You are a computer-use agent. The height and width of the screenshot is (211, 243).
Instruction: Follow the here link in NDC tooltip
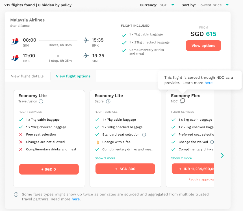pyautogui.click(x=209, y=83)
